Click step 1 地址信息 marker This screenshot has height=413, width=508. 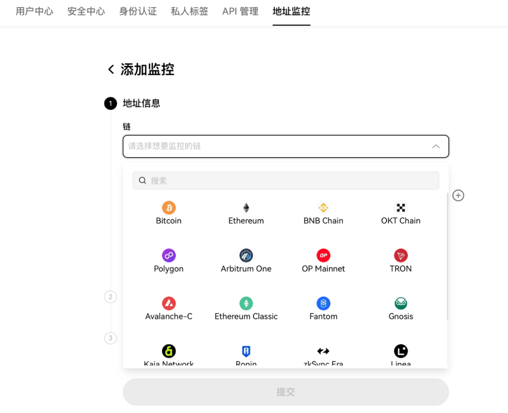(111, 103)
